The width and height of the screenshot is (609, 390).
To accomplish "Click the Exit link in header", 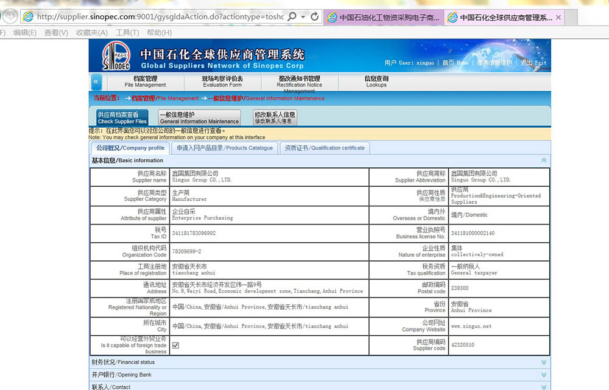I will pos(533,63).
